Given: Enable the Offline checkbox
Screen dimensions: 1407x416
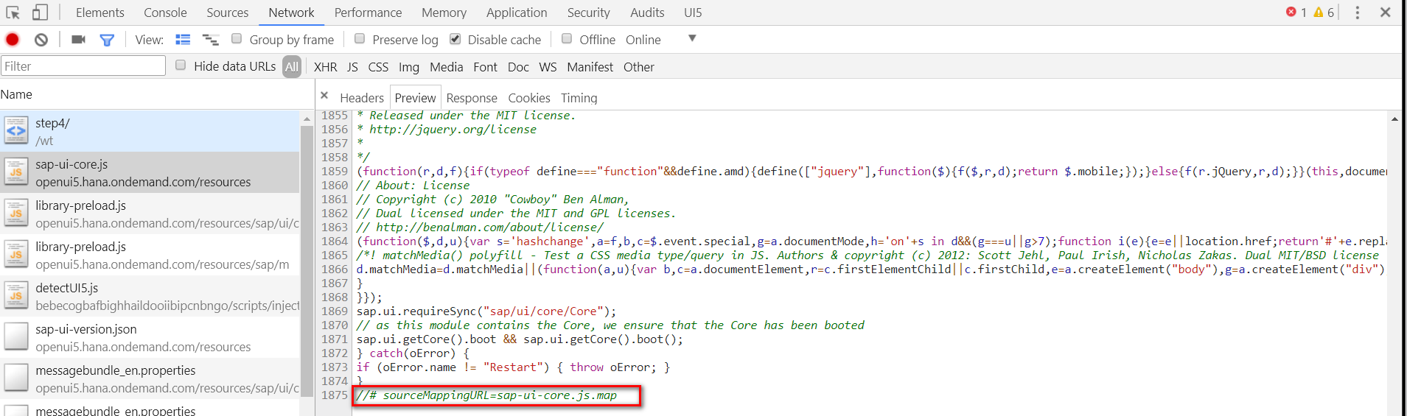Looking at the screenshot, I should [x=567, y=38].
